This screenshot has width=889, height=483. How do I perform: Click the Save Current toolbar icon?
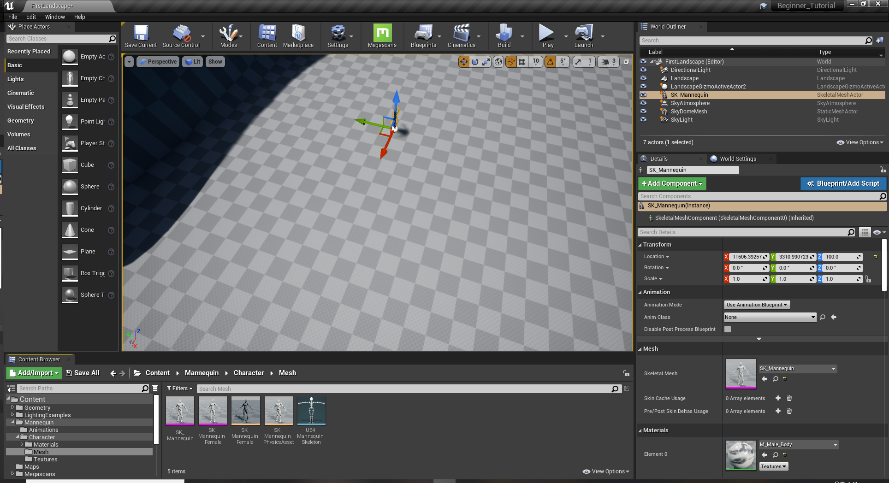[x=141, y=36]
